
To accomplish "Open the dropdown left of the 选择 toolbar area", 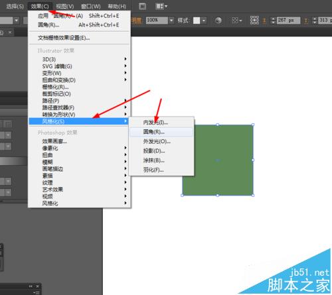I will tap(17, 21).
